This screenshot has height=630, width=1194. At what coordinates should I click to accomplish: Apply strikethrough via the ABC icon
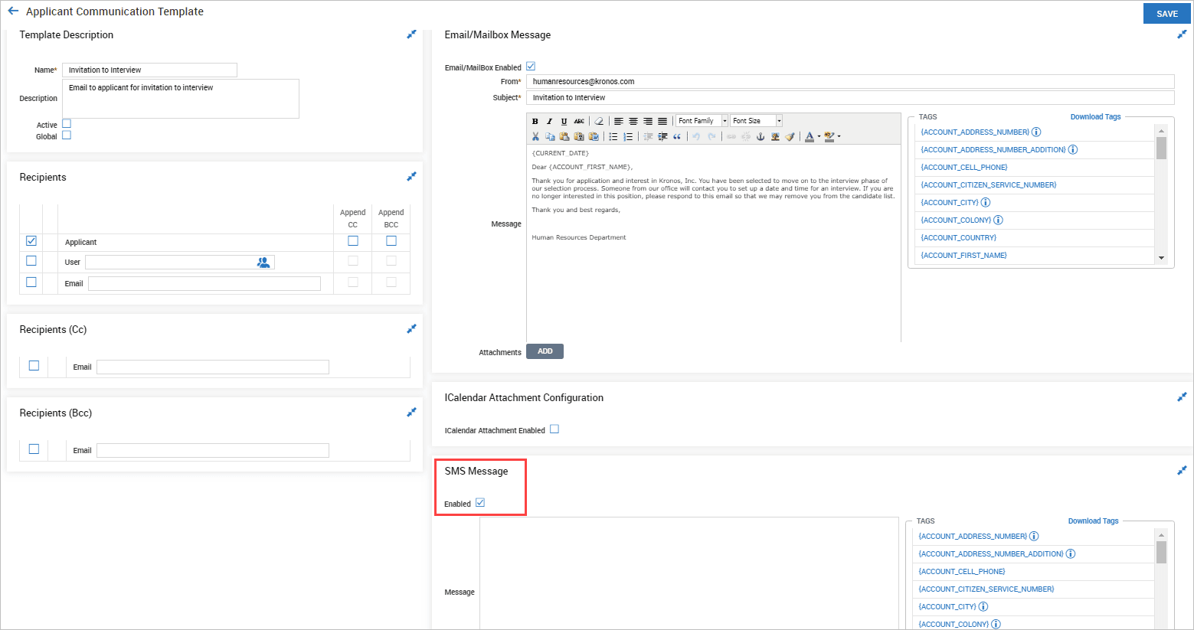click(x=579, y=121)
